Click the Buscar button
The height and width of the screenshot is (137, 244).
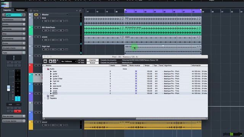pyautogui.click(x=92, y=63)
